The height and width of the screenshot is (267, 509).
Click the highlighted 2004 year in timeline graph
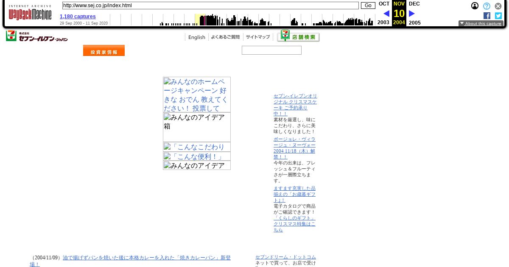pyautogui.click(x=200, y=20)
